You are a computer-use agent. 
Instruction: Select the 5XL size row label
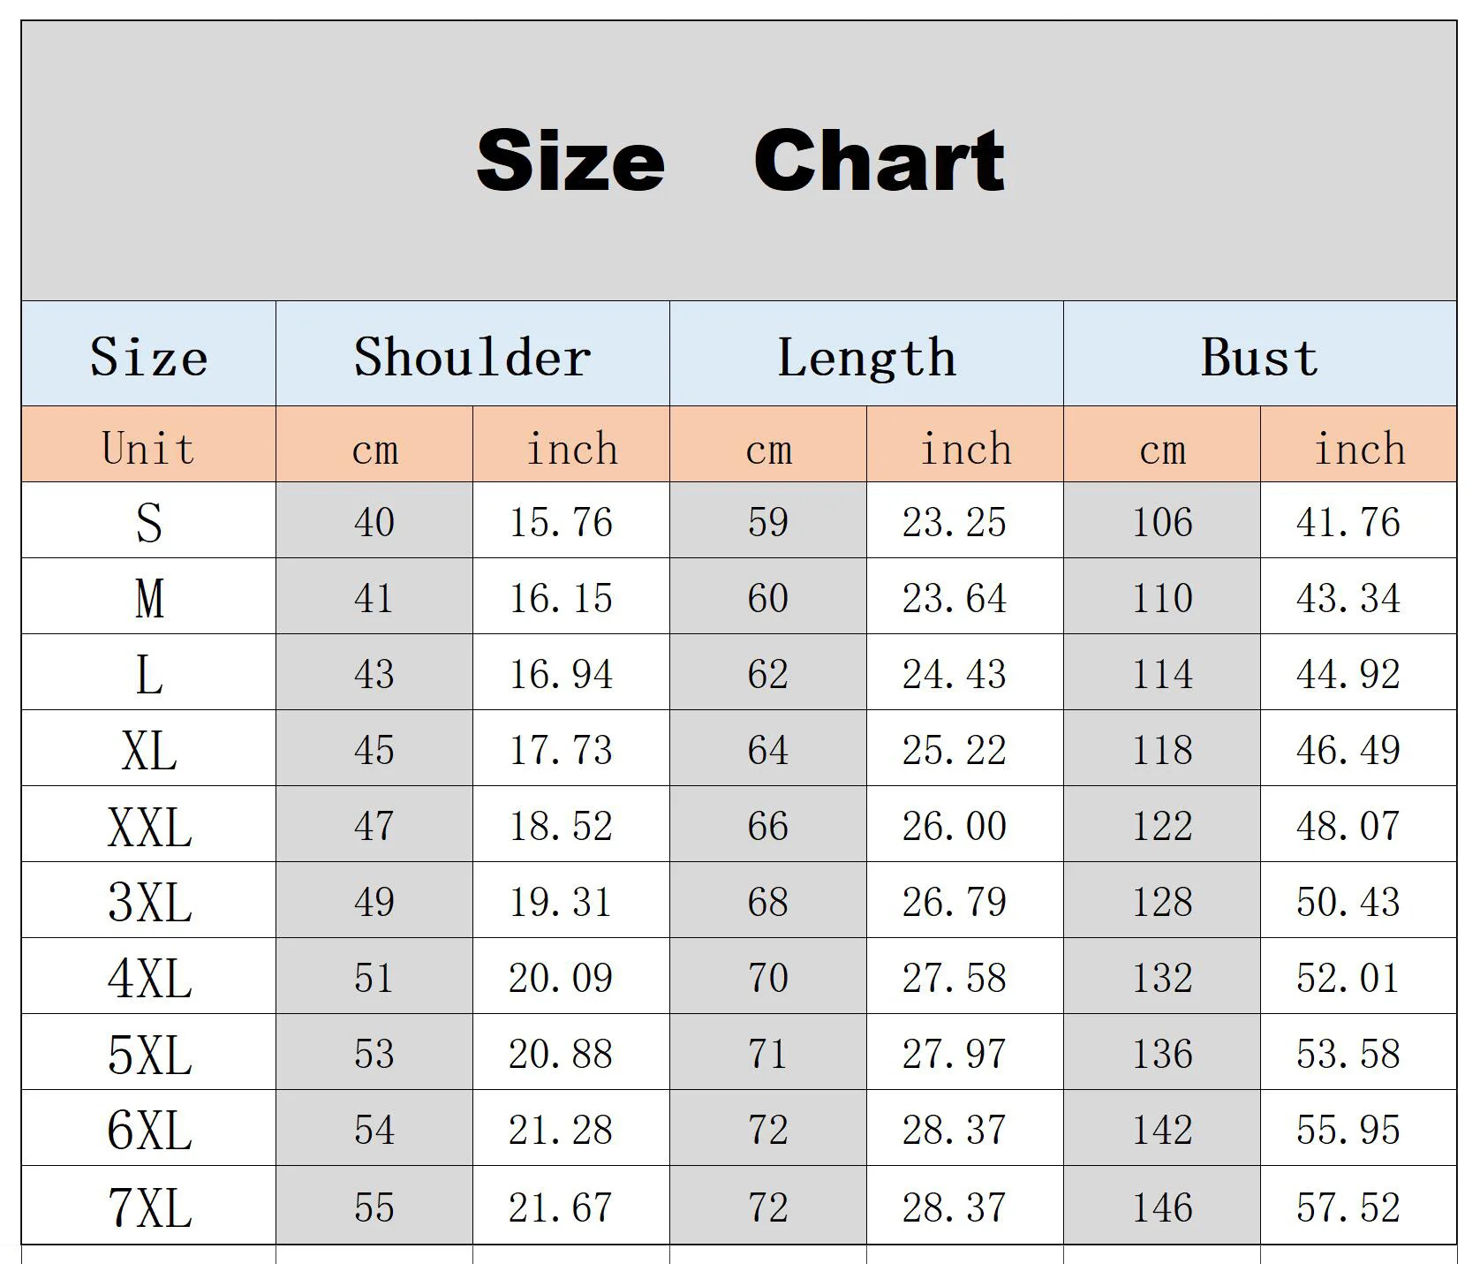tap(148, 1055)
